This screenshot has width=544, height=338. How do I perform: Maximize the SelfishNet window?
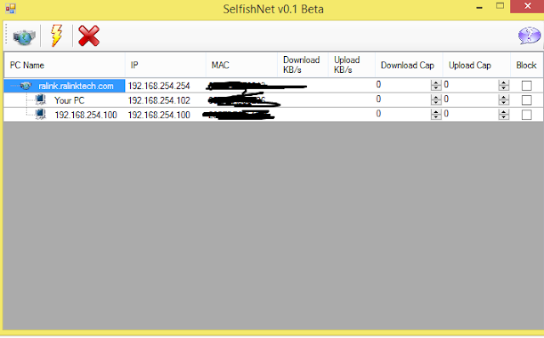pyautogui.click(x=500, y=6)
